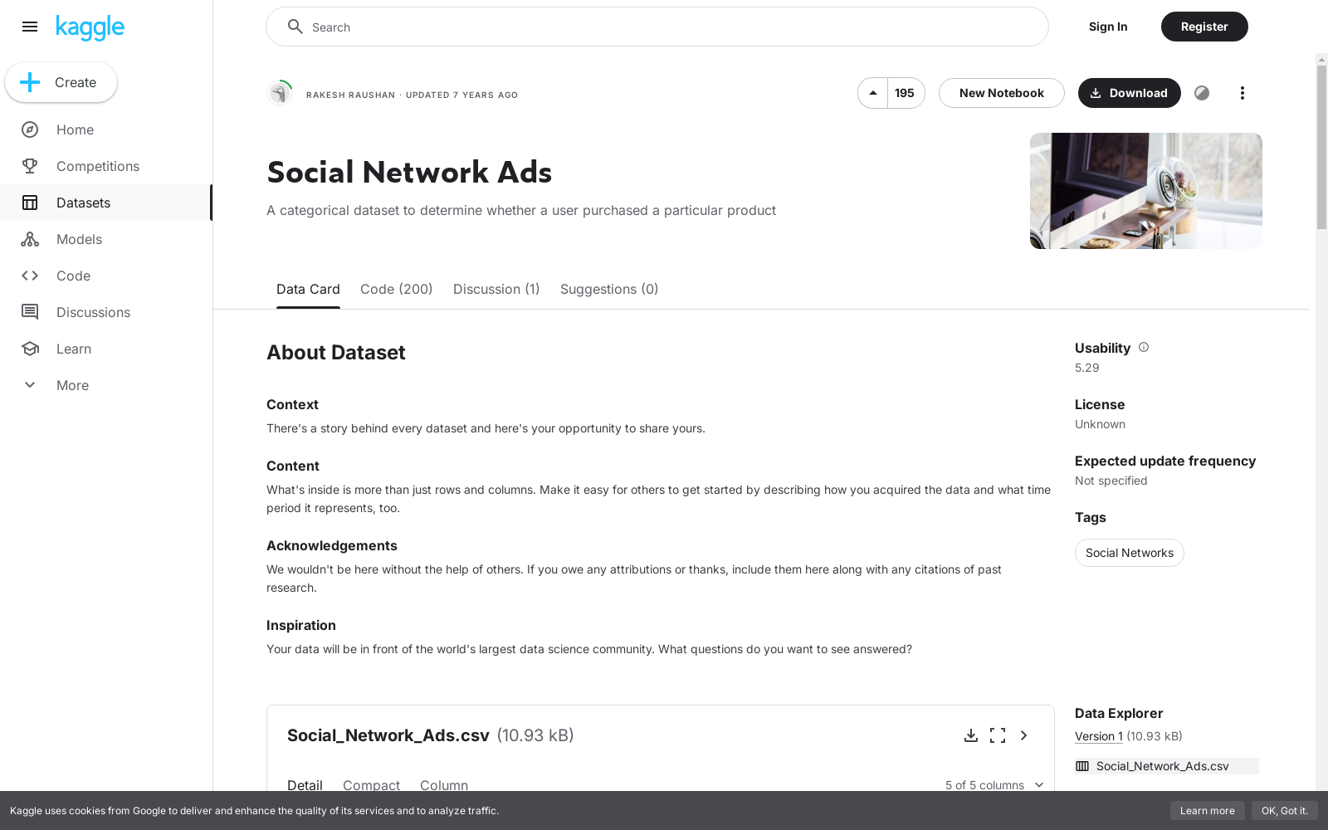Click the RAKESH RAUSHAN author name

point(350,95)
